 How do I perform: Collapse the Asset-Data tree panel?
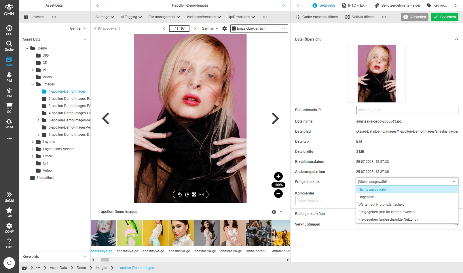(85, 39)
